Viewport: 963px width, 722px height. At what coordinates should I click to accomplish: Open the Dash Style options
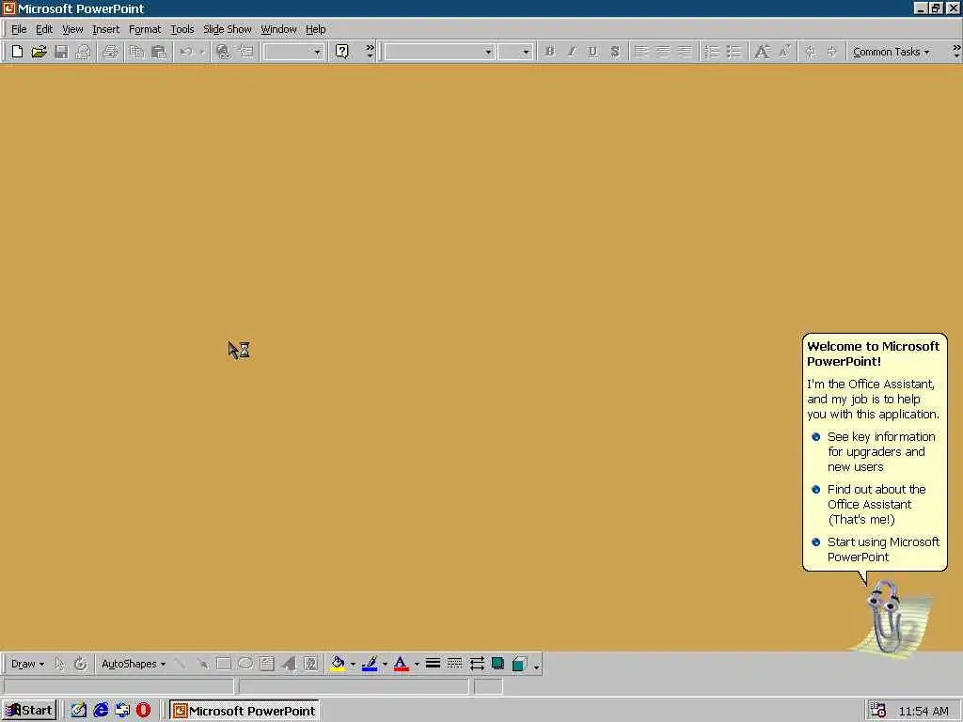pyautogui.click(x=454, y=664)
